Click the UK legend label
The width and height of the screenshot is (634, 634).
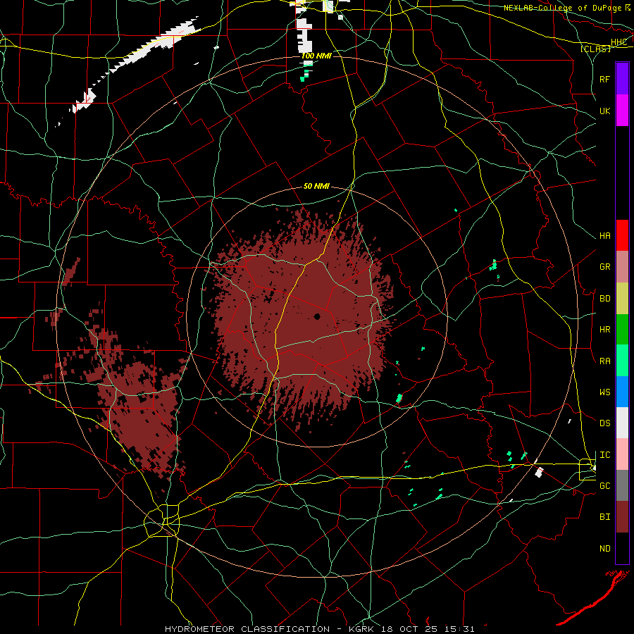point(605,111)
